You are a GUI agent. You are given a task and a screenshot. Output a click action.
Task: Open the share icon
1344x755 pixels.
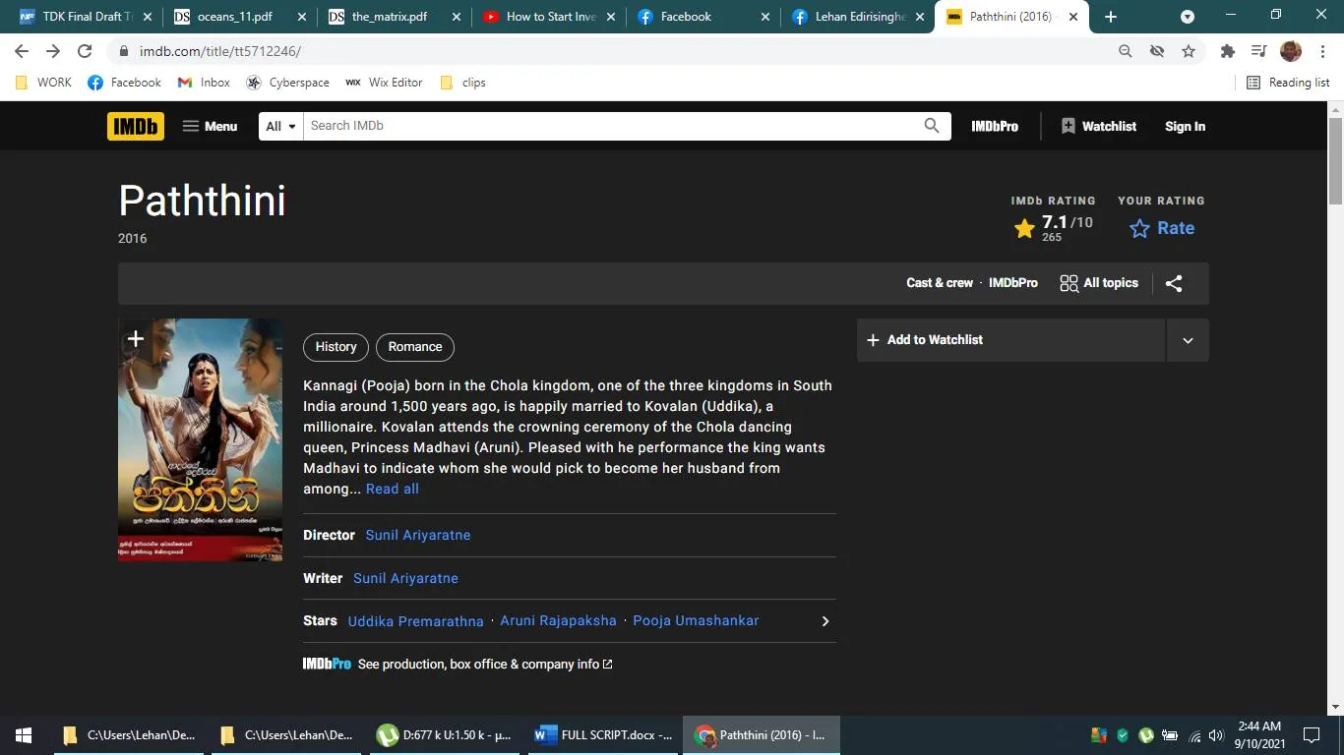pos(1174,283)
